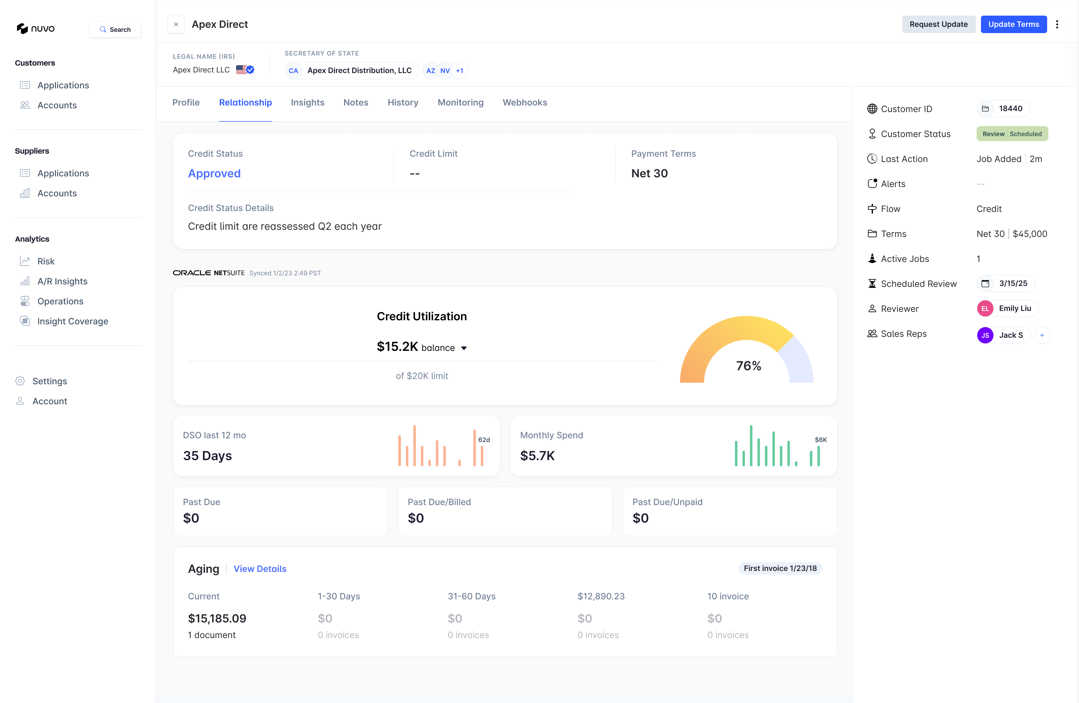Click the verified US flag badge
Screen dimensions: 1079x703
[x=245, y=70]
